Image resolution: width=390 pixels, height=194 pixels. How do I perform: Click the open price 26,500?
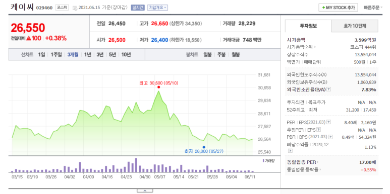click(x=117, y=40)
